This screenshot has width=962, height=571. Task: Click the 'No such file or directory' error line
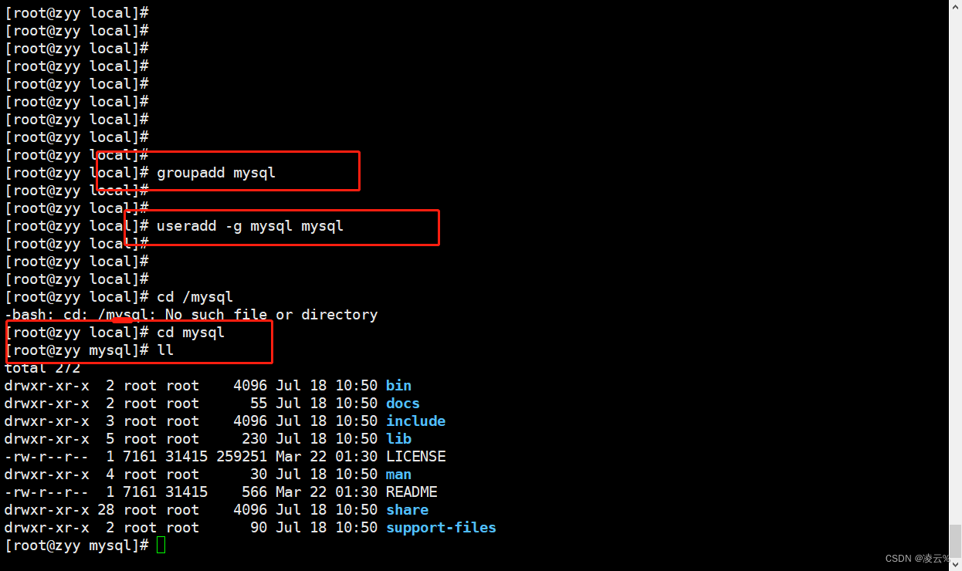click(x=191, y=315)
